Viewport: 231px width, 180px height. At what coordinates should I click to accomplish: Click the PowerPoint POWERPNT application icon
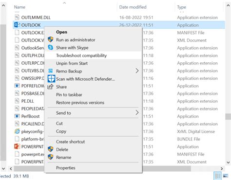(x=17, y=146)
